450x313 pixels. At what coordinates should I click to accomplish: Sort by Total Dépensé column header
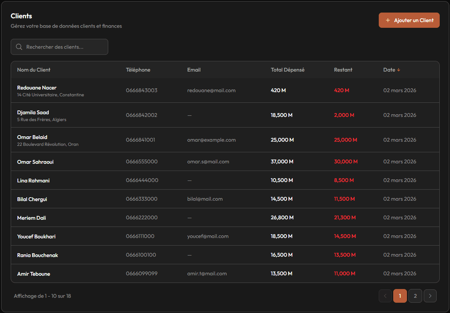288,70
